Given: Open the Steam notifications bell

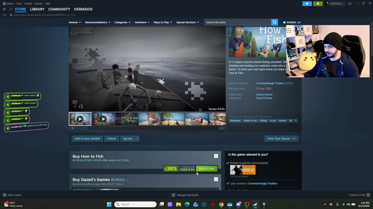Looking at the screenshot, I should pos(318,3).
